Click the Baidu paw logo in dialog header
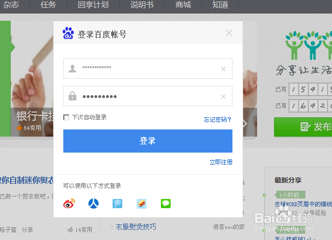The image size is (332, 240). (x=68, y=33)
